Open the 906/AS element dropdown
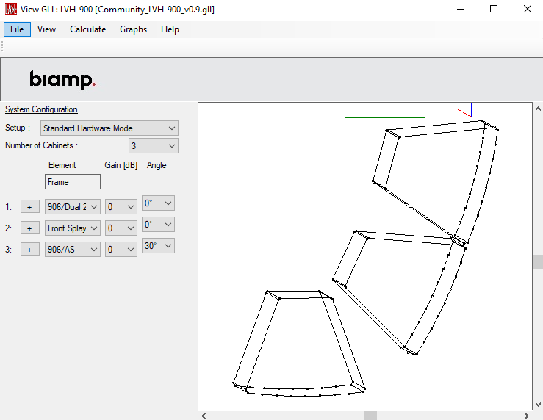543x420 pixels. tap(73, 250)
